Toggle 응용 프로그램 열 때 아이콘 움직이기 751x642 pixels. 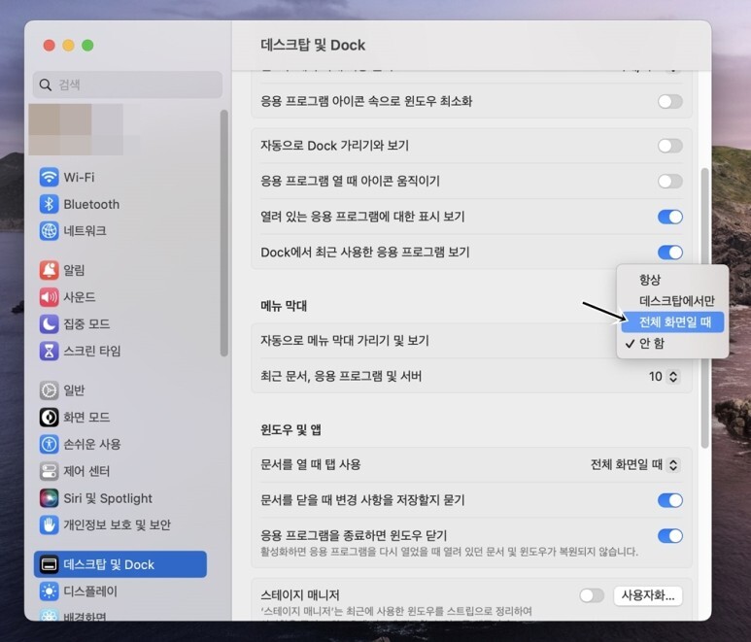click(670, 181)
